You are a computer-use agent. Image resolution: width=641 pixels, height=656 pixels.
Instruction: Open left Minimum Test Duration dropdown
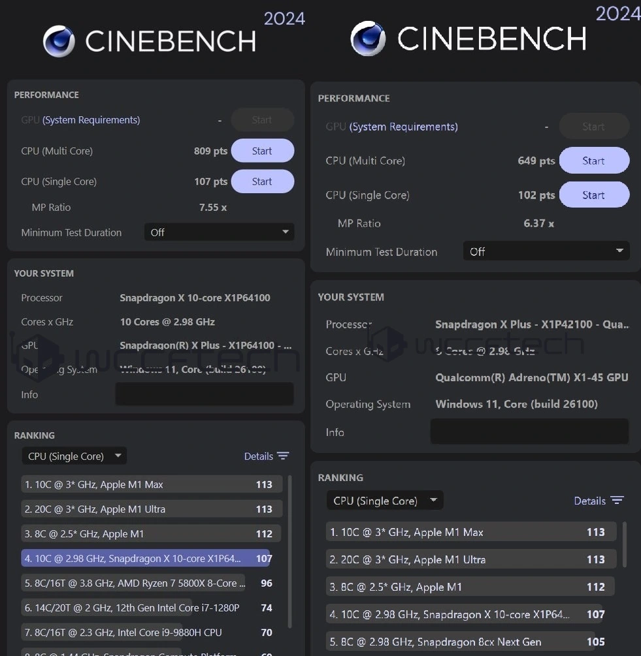(219, 232)
